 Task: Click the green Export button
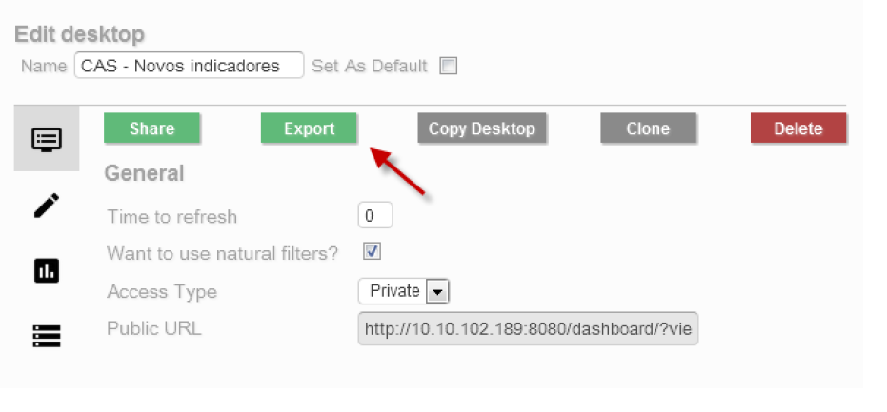coord(309,129)
